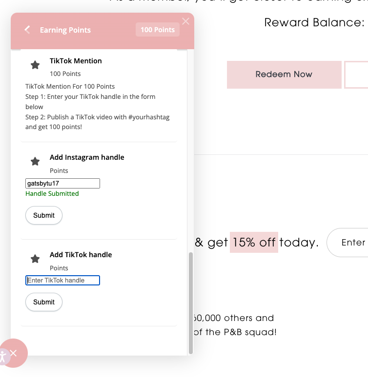Click the 100 Points balance badge

158,30
